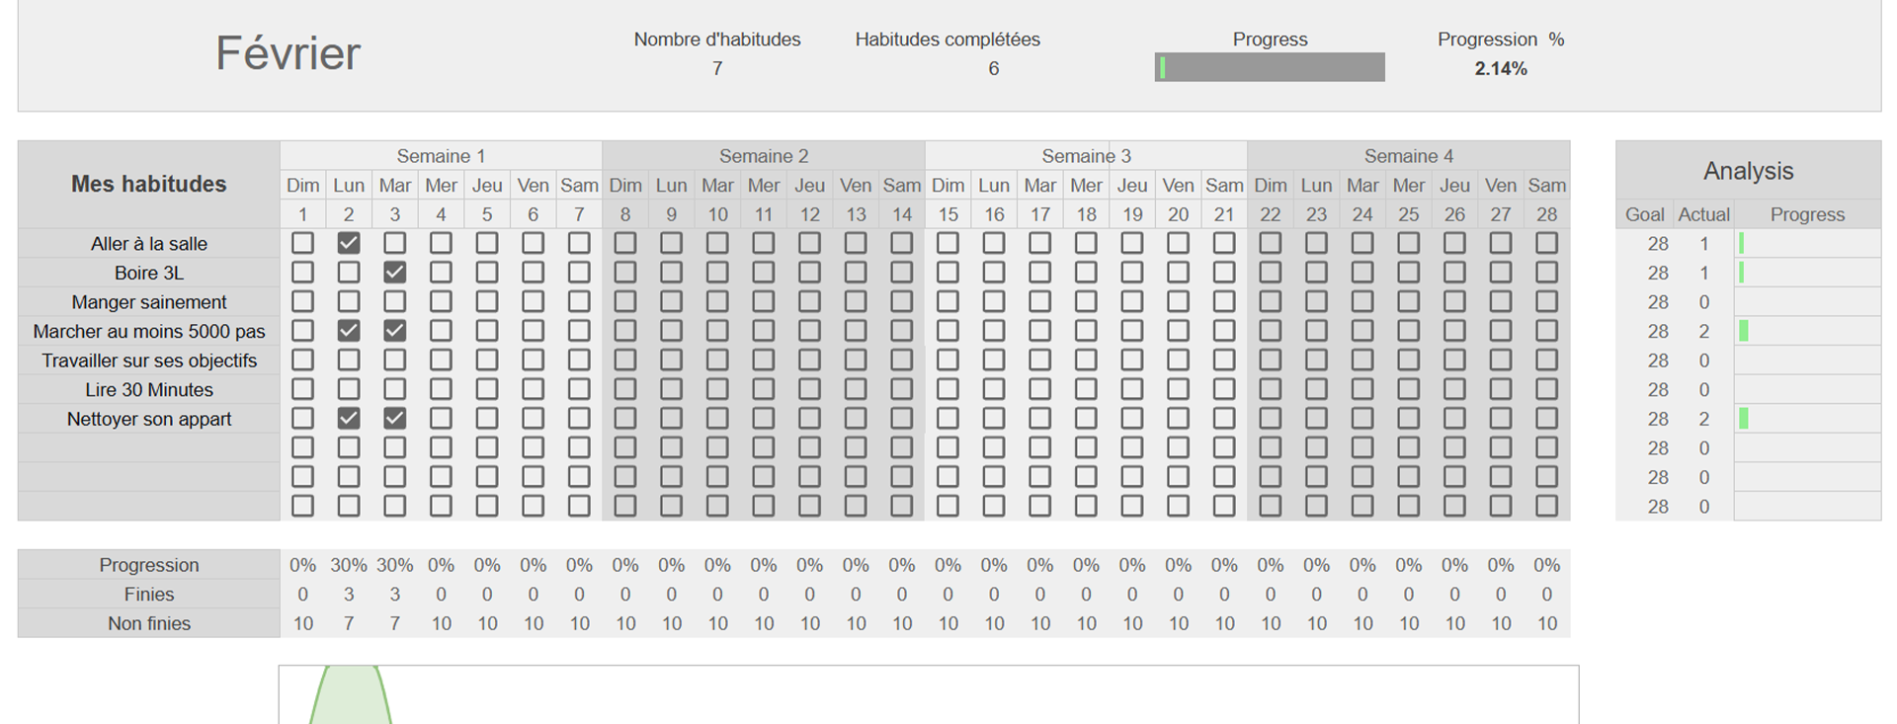Check Manger sainement for day 22
The width and height of the screenshot is (1897, 724).
click(x=1271, y=301)
